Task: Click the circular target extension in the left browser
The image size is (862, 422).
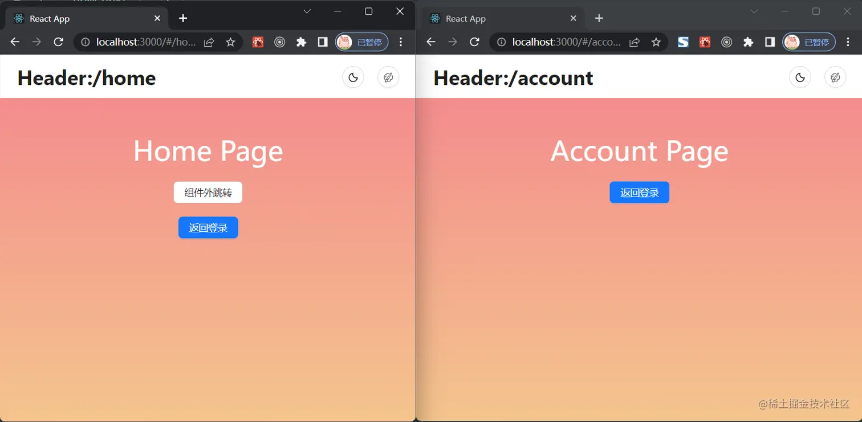Action: pyautogui.click(x=279, y=42)
